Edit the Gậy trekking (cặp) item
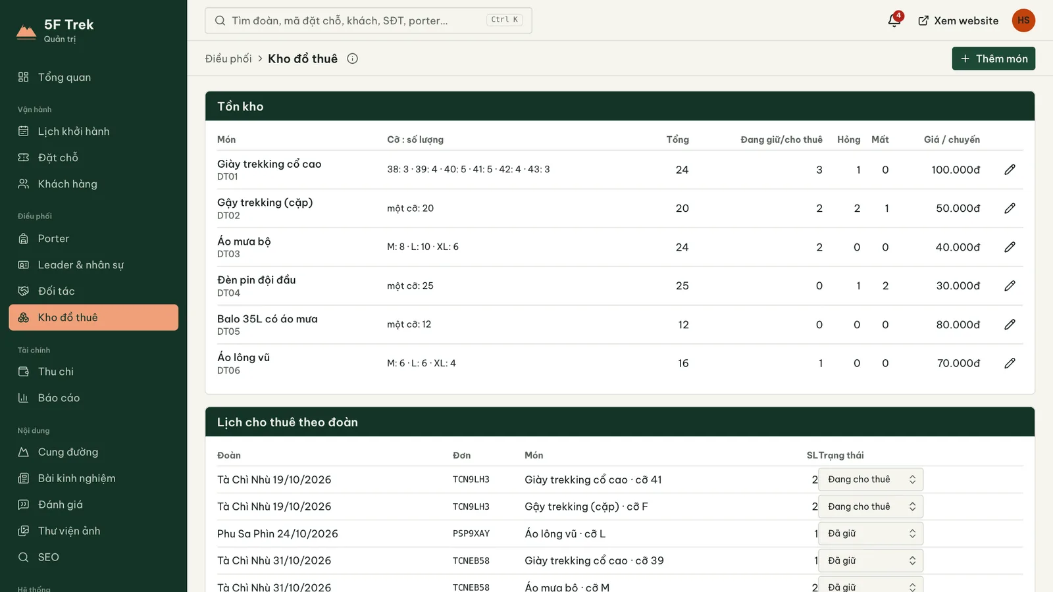Screen dimensions: 1053x592 [1010, 209]
